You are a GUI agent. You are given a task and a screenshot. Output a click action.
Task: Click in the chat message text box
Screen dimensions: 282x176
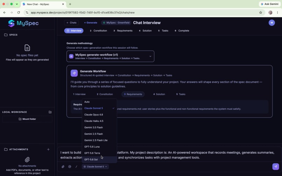[169, 155]
